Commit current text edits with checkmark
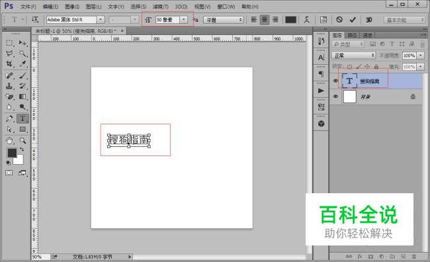The image size is (430, 262). (x=353, y=20)
